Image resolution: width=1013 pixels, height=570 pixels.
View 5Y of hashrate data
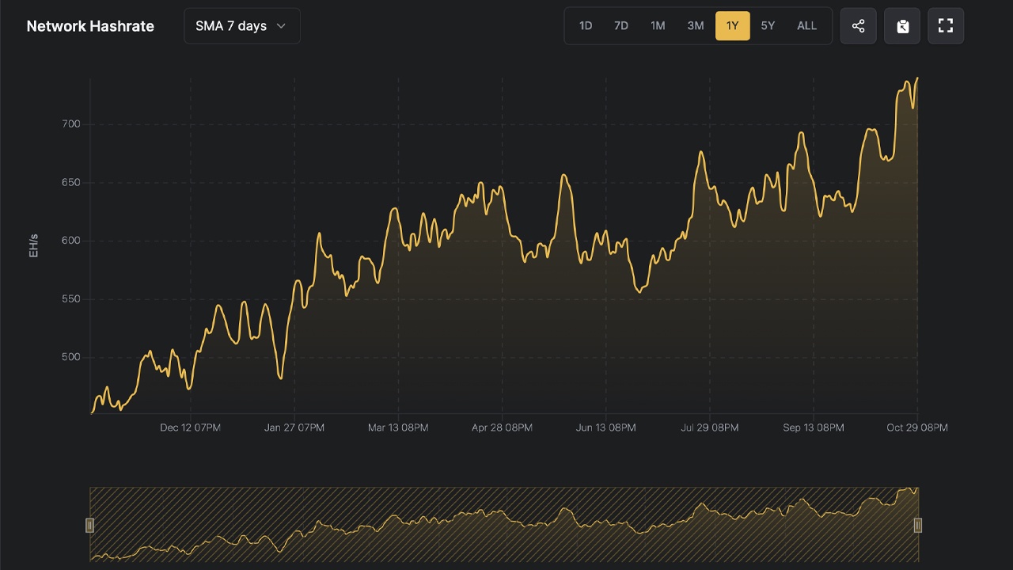(768, 25)
